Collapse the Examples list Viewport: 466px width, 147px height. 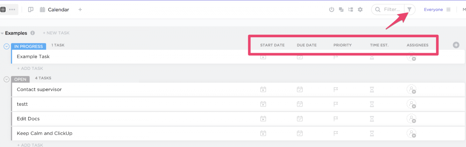[2, 33]
